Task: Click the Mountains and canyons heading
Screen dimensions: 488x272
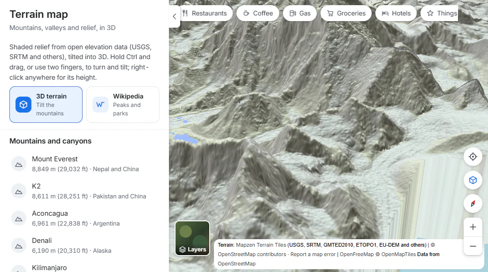Action: [50, 141]
